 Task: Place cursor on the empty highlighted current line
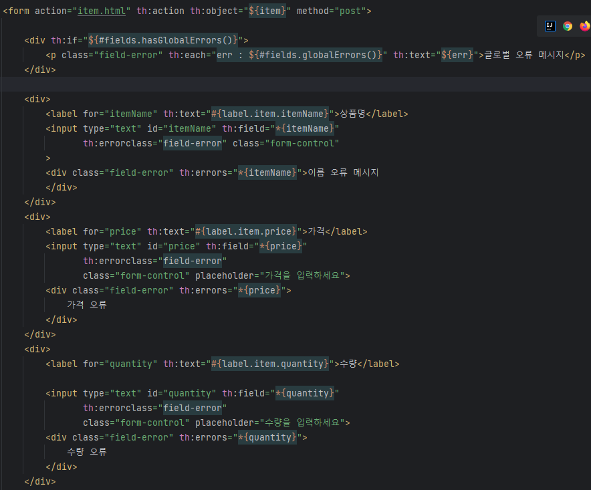tap(295, 84)
